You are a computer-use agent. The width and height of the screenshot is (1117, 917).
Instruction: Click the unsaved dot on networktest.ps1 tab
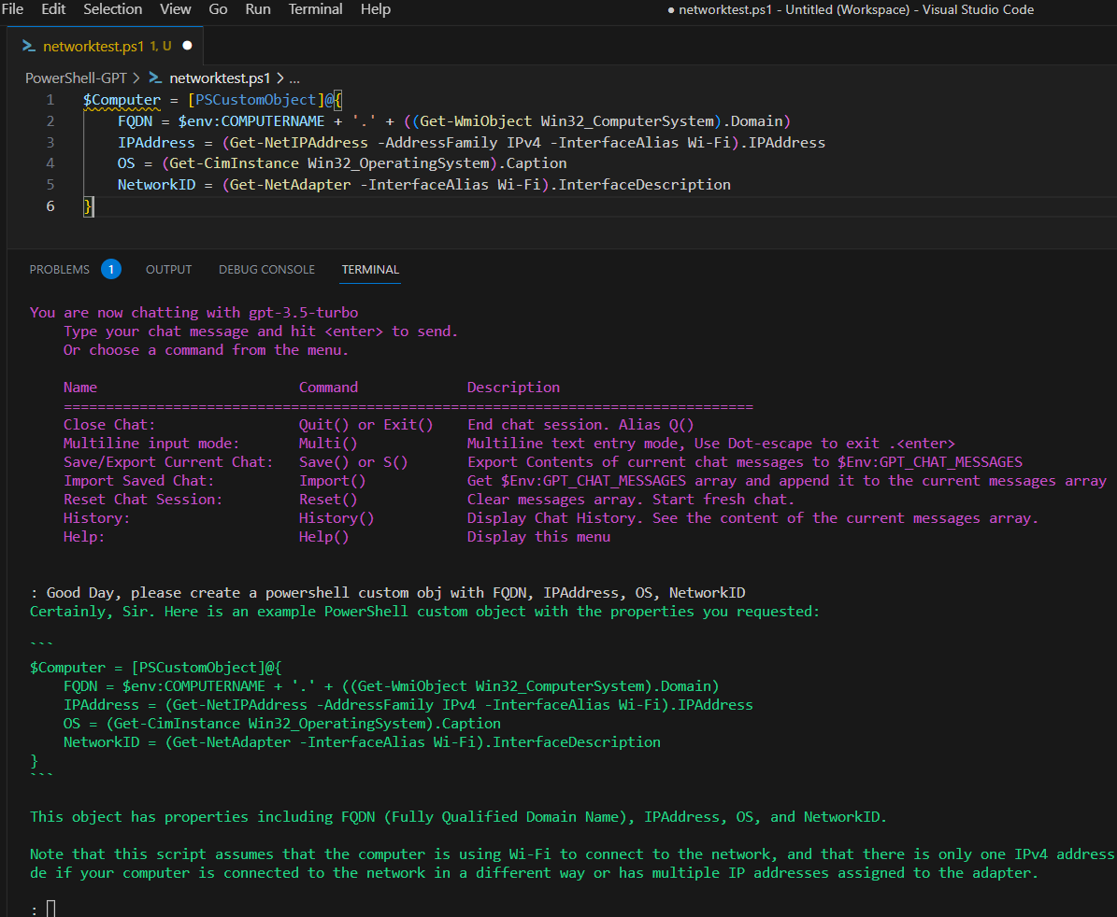[187, 46]
